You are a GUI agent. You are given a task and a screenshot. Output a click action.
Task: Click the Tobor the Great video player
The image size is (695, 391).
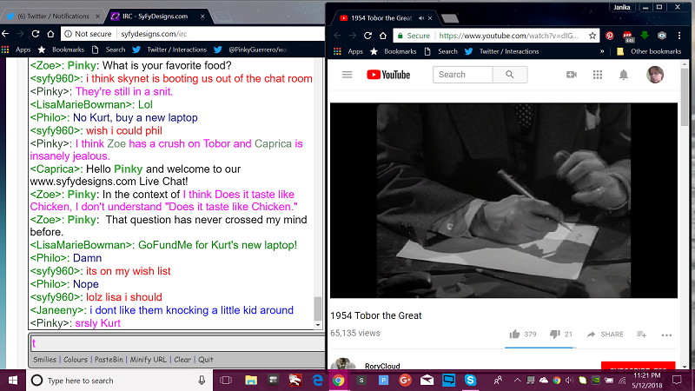[x=504, y=201]
